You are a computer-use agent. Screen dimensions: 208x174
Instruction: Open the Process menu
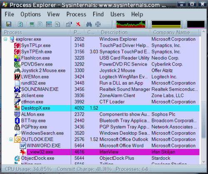[x=76, y=14]
